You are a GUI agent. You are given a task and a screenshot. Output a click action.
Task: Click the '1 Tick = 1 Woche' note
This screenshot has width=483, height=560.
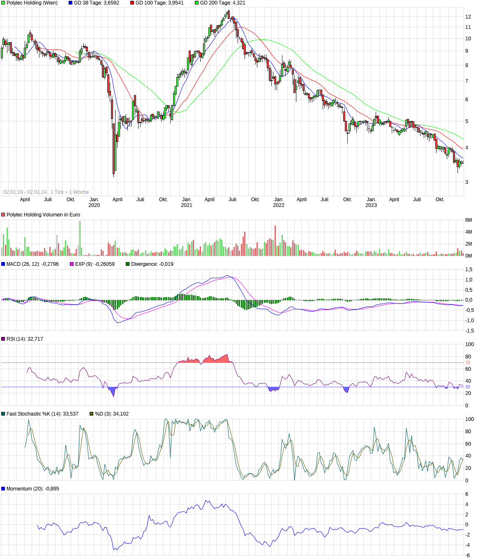point(69,192)
